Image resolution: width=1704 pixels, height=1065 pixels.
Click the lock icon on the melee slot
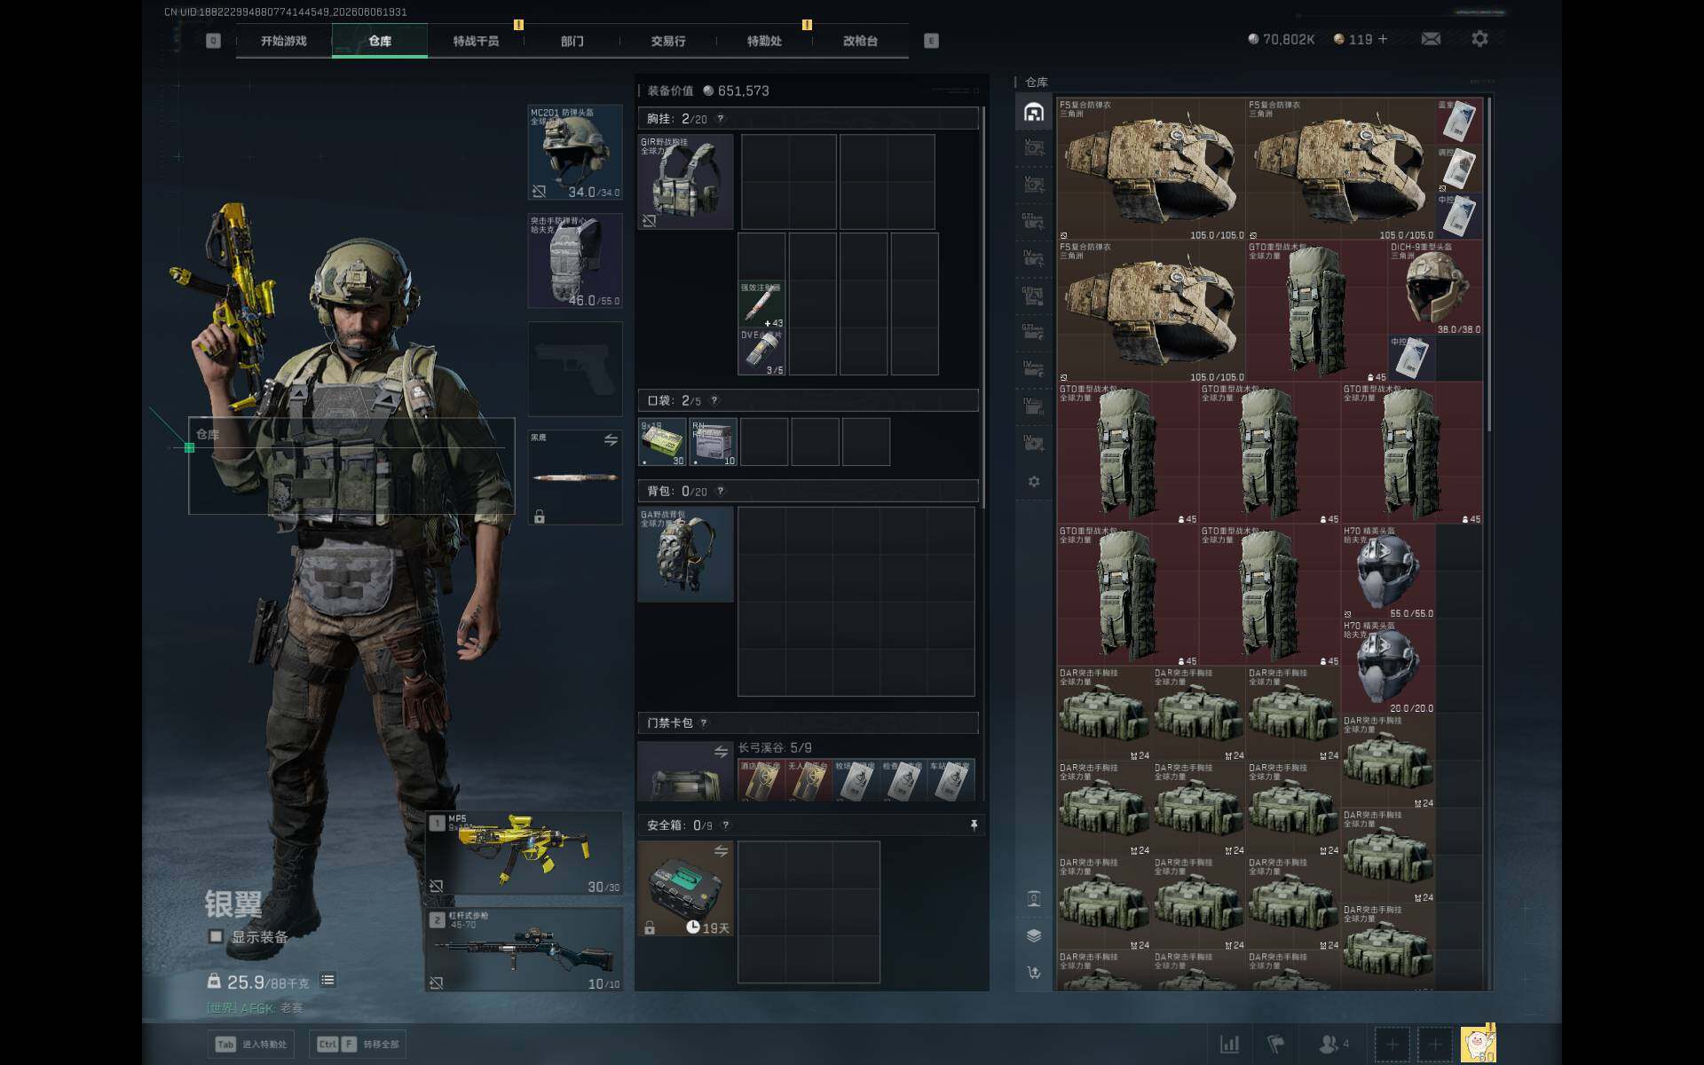tap(539, 516)
